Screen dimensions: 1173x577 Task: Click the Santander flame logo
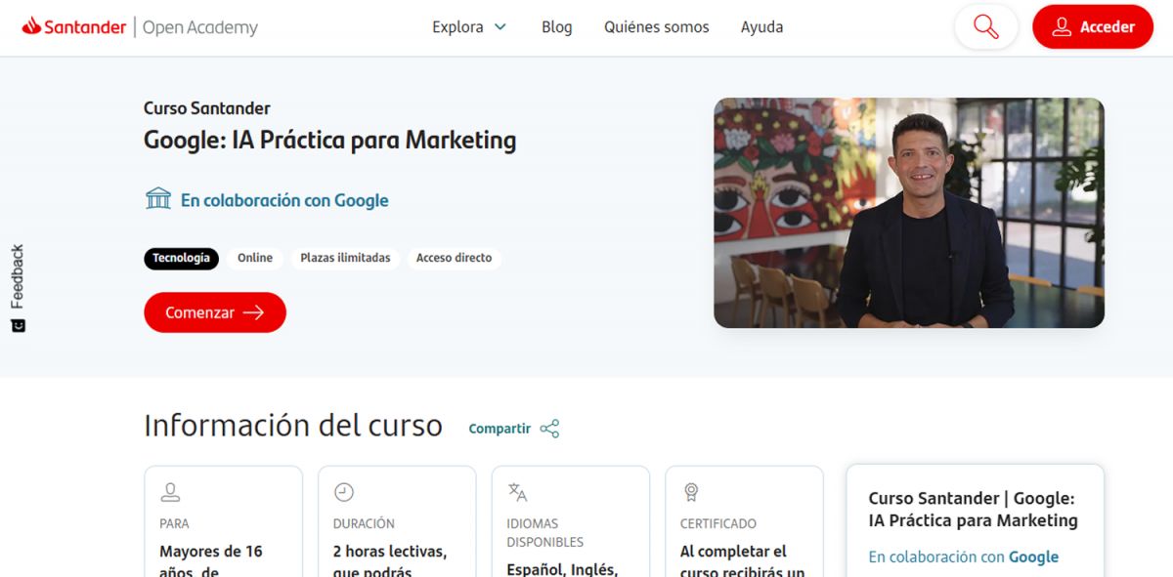tap(32, 26)
